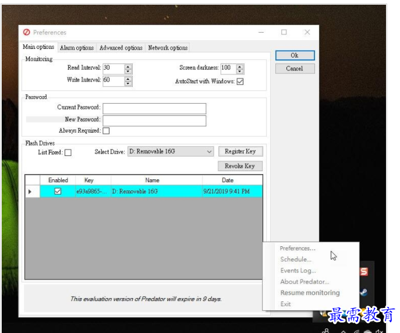Click the Revoke Key button

240,166
